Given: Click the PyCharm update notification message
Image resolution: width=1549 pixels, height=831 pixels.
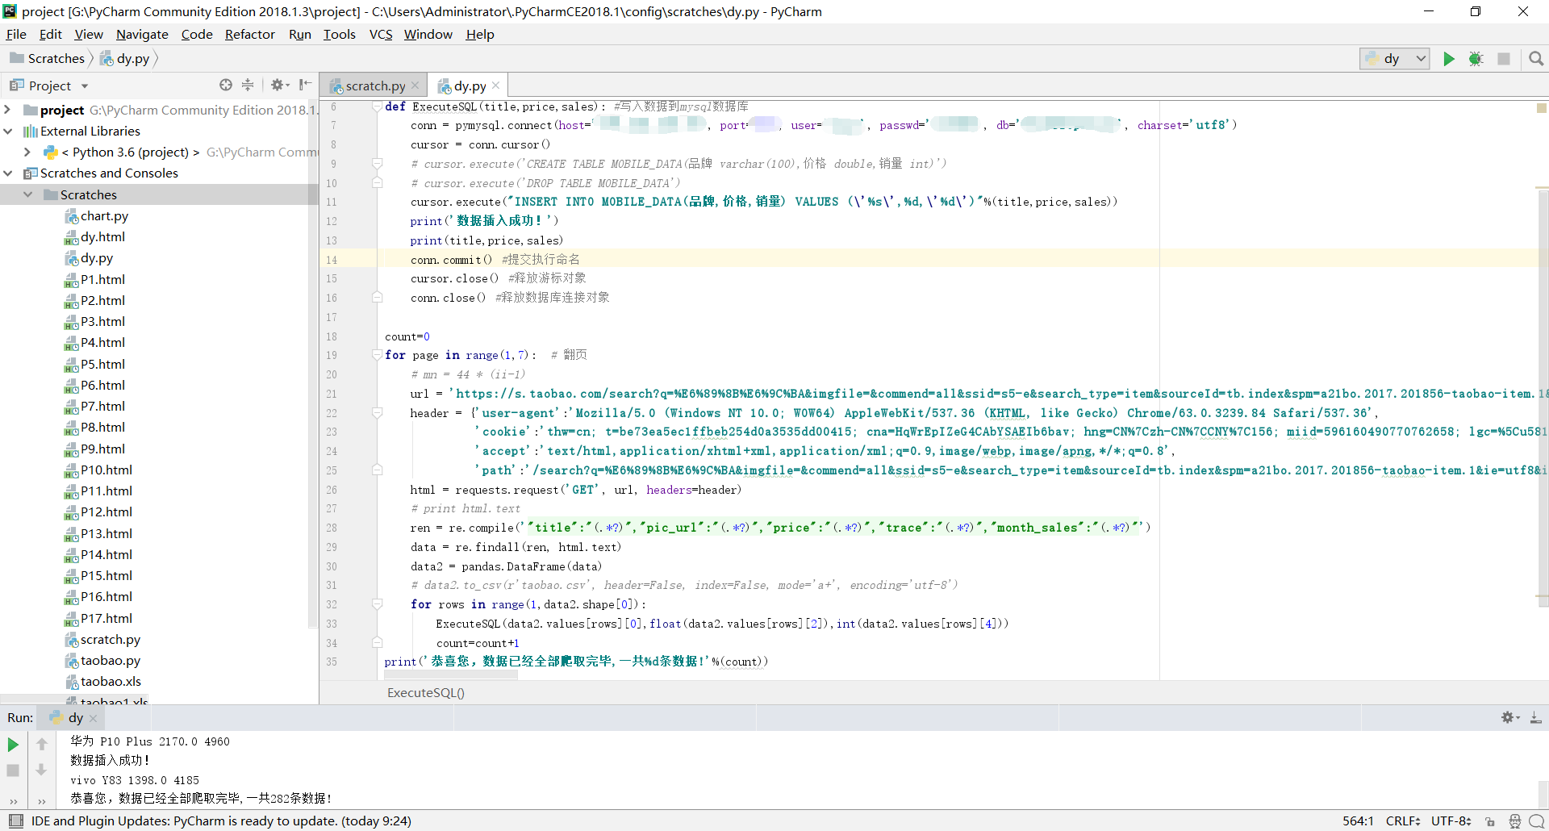Looking at the screenshot, I should coord(221,821).
